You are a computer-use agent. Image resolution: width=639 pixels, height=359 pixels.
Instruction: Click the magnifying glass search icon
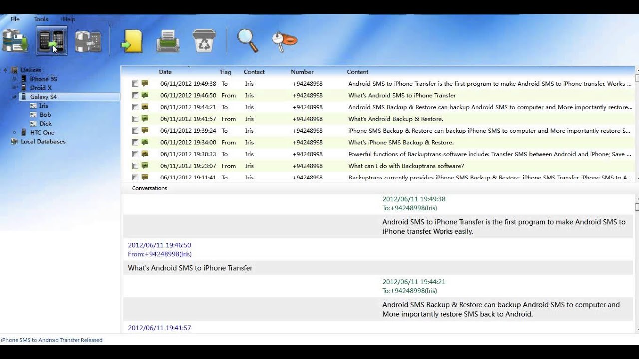[247, 41]
